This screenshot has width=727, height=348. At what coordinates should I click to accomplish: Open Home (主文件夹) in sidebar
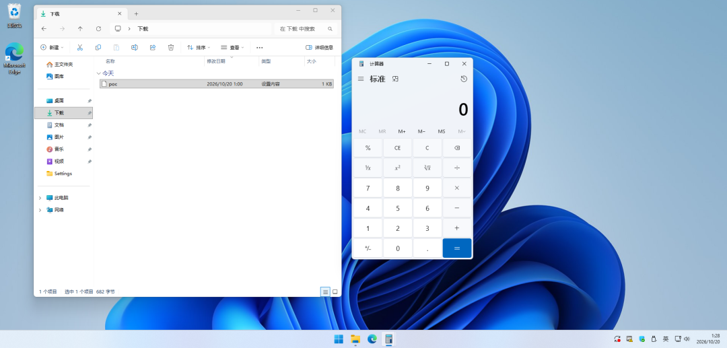click(x=60, y=65)
